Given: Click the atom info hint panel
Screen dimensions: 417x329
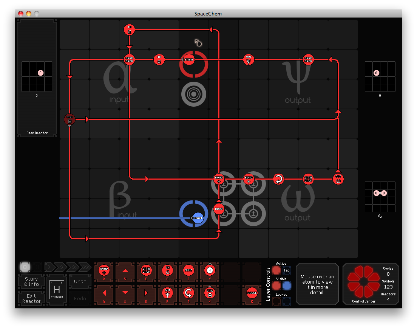Looking at the screenshot, I should point(317,284).
